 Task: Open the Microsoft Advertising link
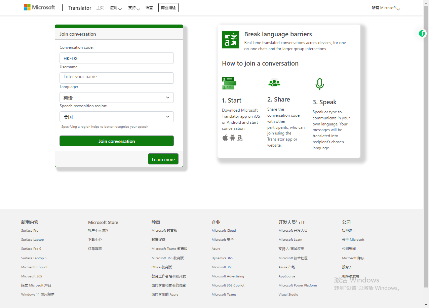(228, 276)
